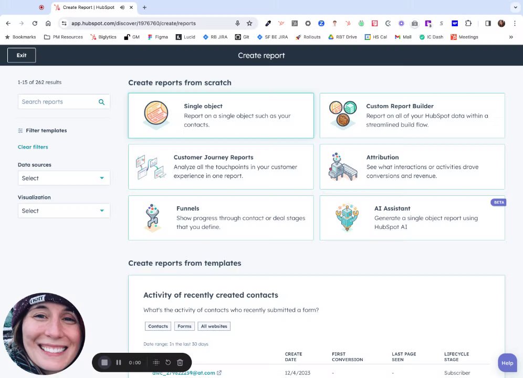Choose the Single object report card
This screenshot has height=378, width=523.
[221, 115]
